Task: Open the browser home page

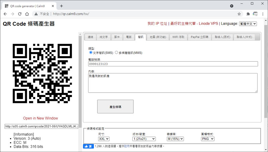Action: [27, 14]
